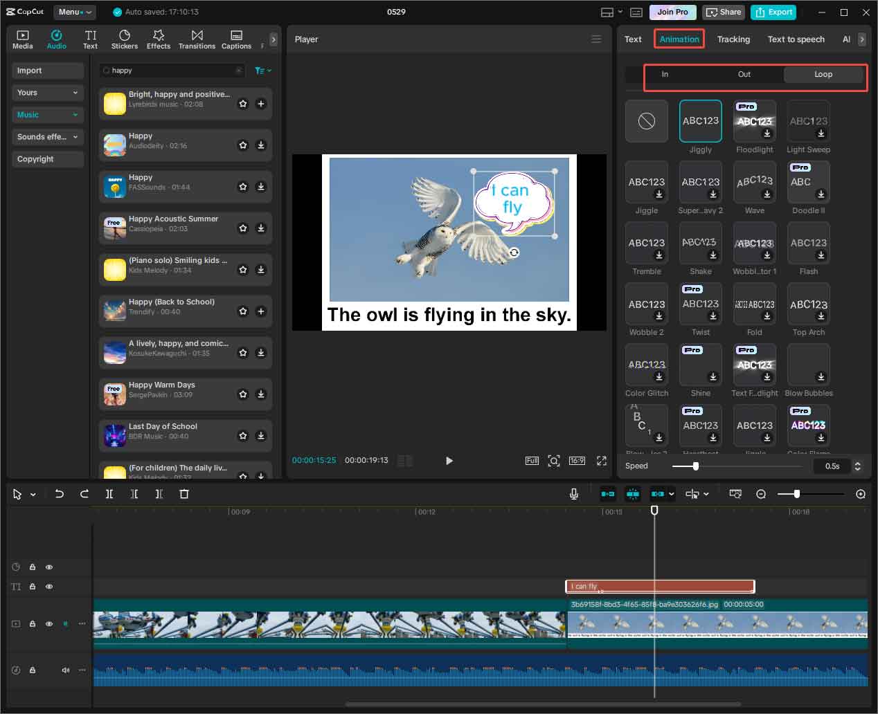Lock the audio track in the timeline
878x714 pixels.
pos(32,670)
